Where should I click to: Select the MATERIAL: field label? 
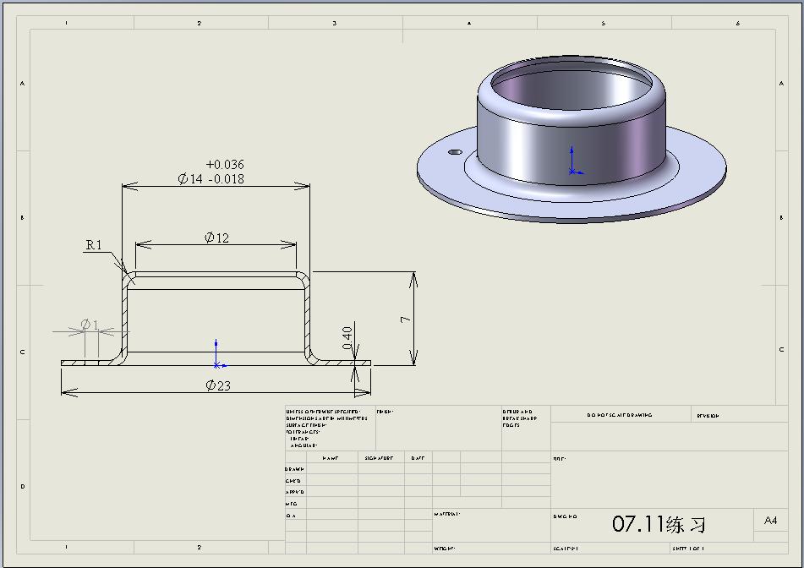coord(447,514)
